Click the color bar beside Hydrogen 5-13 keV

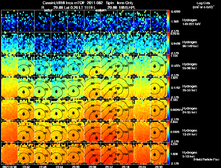click(x=168, y=153)
